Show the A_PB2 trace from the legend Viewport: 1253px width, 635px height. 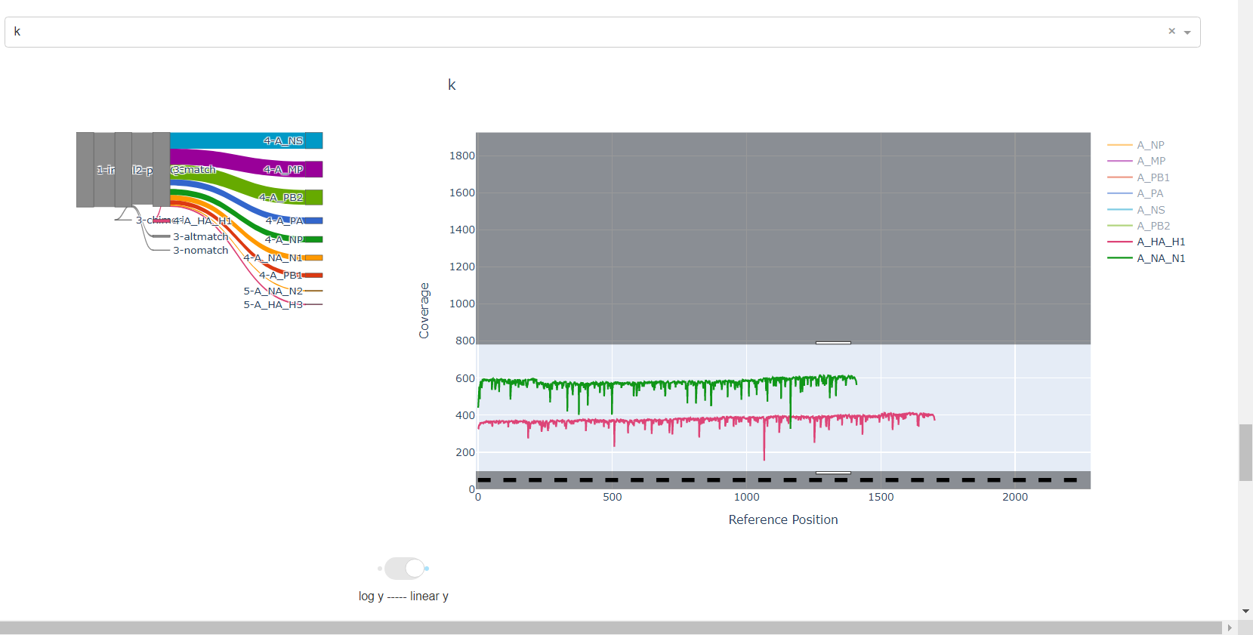point(1153,226)
